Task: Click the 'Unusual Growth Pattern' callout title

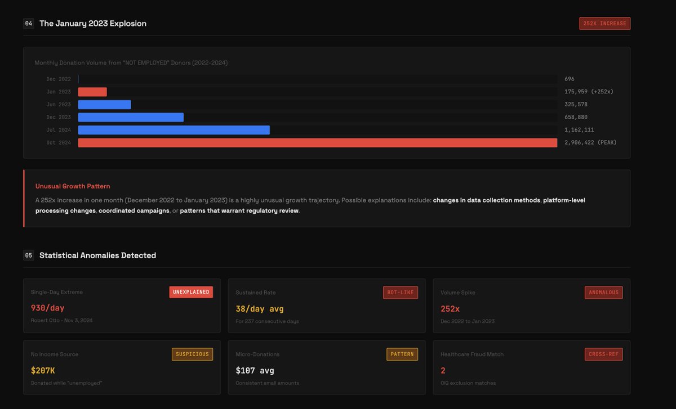Action: (x=73, y=186)
